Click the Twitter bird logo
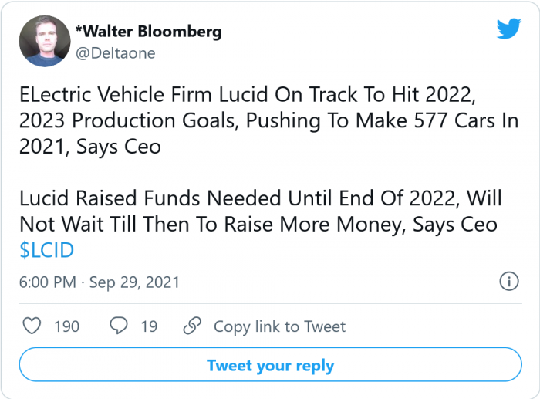This screenshot has height=399, width=540. coord(508,29)
